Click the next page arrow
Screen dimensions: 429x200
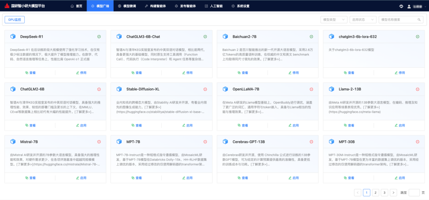click(x=394, y=192)
